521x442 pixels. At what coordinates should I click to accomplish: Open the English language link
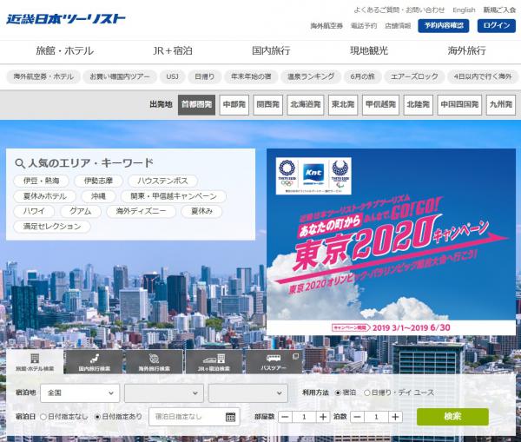click(x=464, y=10)
